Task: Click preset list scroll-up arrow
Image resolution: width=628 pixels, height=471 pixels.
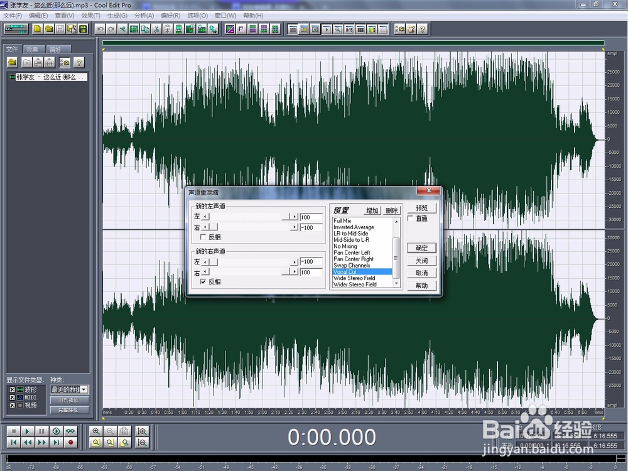Action: point(396,222)
